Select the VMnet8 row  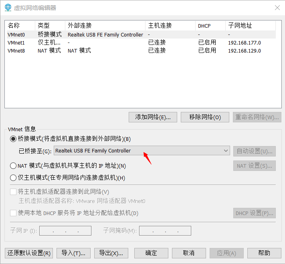click(141, 51)
